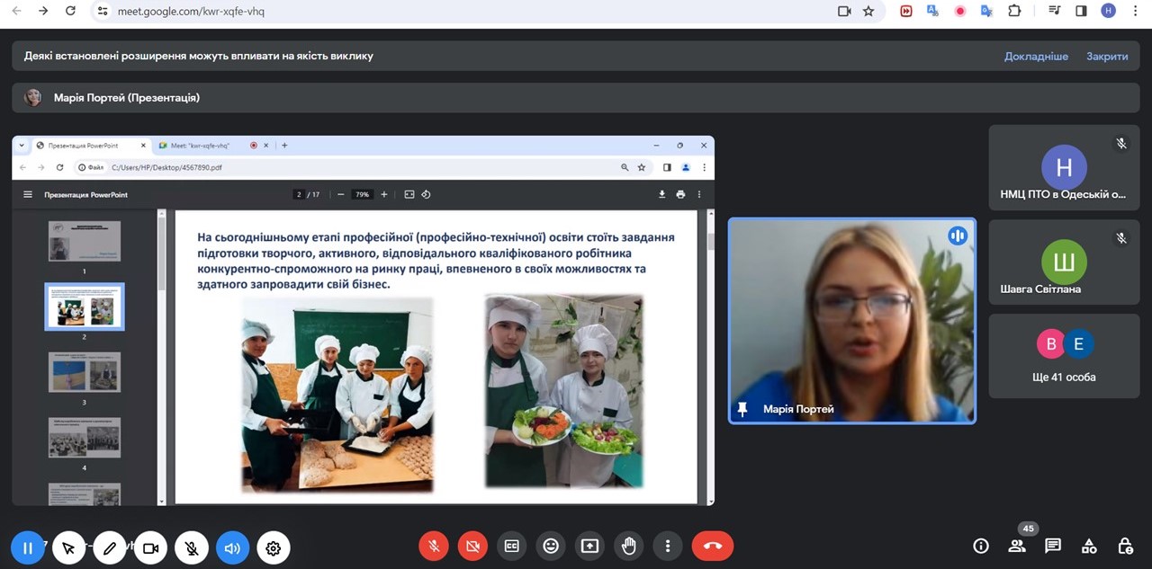
Task: Open the meeting chat panel
Action: click(1053, 547)
